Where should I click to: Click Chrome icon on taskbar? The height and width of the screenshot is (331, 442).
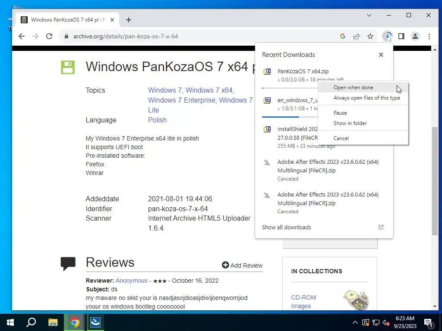click(74, 322)
